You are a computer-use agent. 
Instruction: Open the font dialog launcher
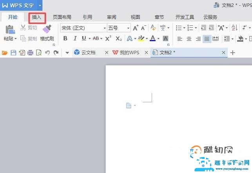pyautogui.click(x=168, y=45)
